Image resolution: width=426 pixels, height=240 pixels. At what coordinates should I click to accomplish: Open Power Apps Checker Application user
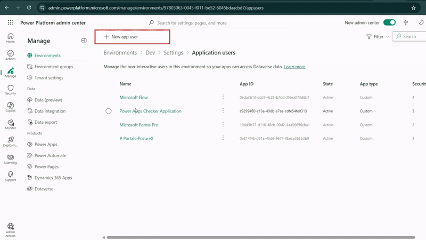coord(150,111)
